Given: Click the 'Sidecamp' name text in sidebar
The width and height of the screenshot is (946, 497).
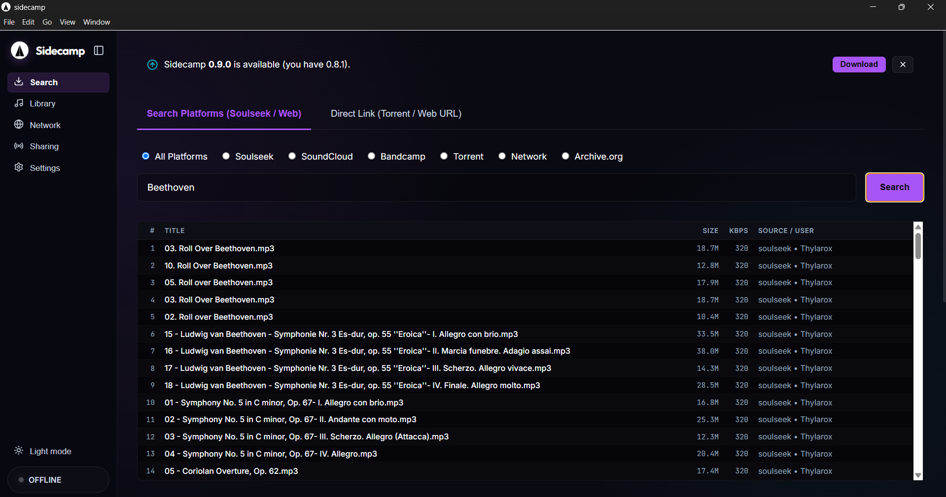Looking at the screenshot, I should (60, 51).
